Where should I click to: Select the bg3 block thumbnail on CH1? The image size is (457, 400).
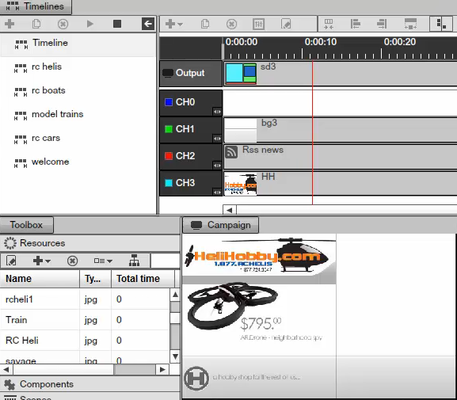(x=241, y=130)
